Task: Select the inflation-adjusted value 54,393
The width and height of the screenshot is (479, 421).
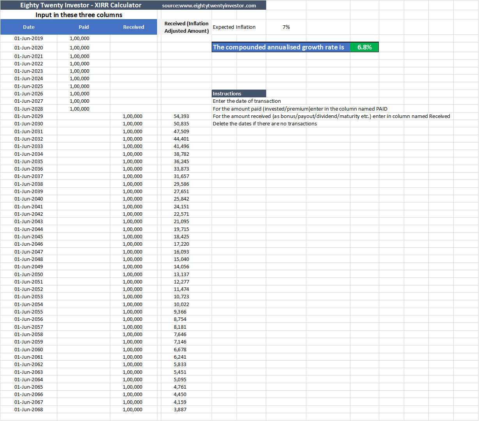Action: 181,116
